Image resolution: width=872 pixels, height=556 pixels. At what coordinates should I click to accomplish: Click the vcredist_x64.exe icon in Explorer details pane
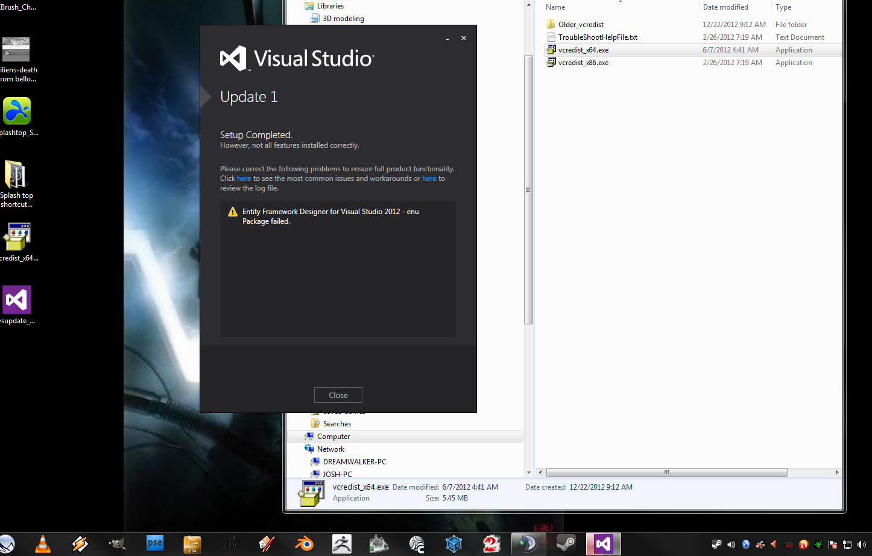[x=312, y=494]
